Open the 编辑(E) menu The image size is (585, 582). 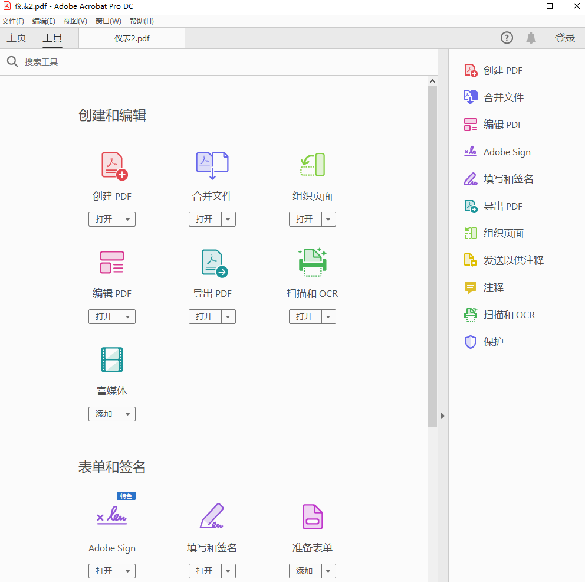[44, 21]
